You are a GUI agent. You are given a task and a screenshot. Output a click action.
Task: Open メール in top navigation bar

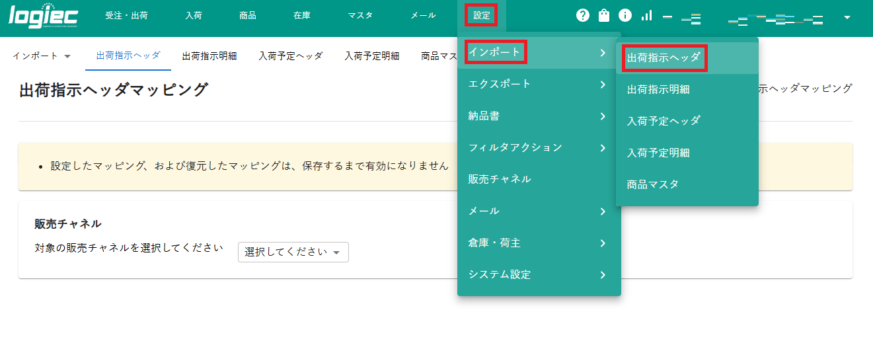[x=423, y=15]
